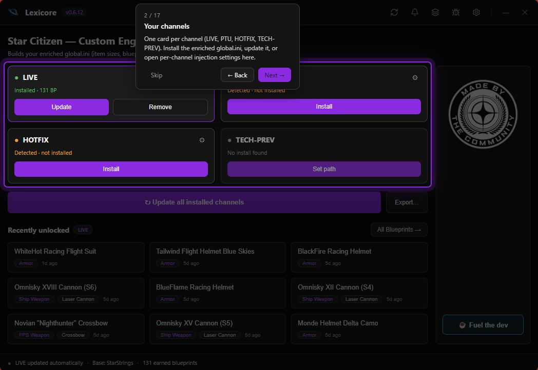
Task: Update the LIVE channel
Action: pos(62,107)
